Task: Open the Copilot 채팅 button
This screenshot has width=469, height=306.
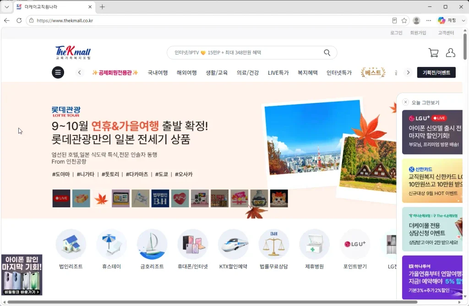Action: (447, 20)
